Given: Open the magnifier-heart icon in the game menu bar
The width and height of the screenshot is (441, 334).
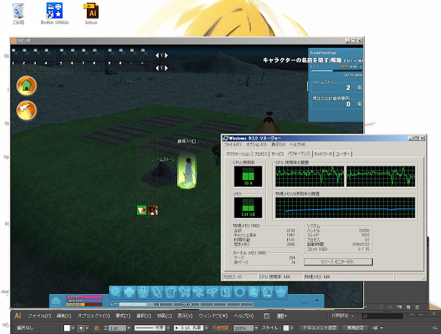Looking at the screenshot, I should (115, 292).
